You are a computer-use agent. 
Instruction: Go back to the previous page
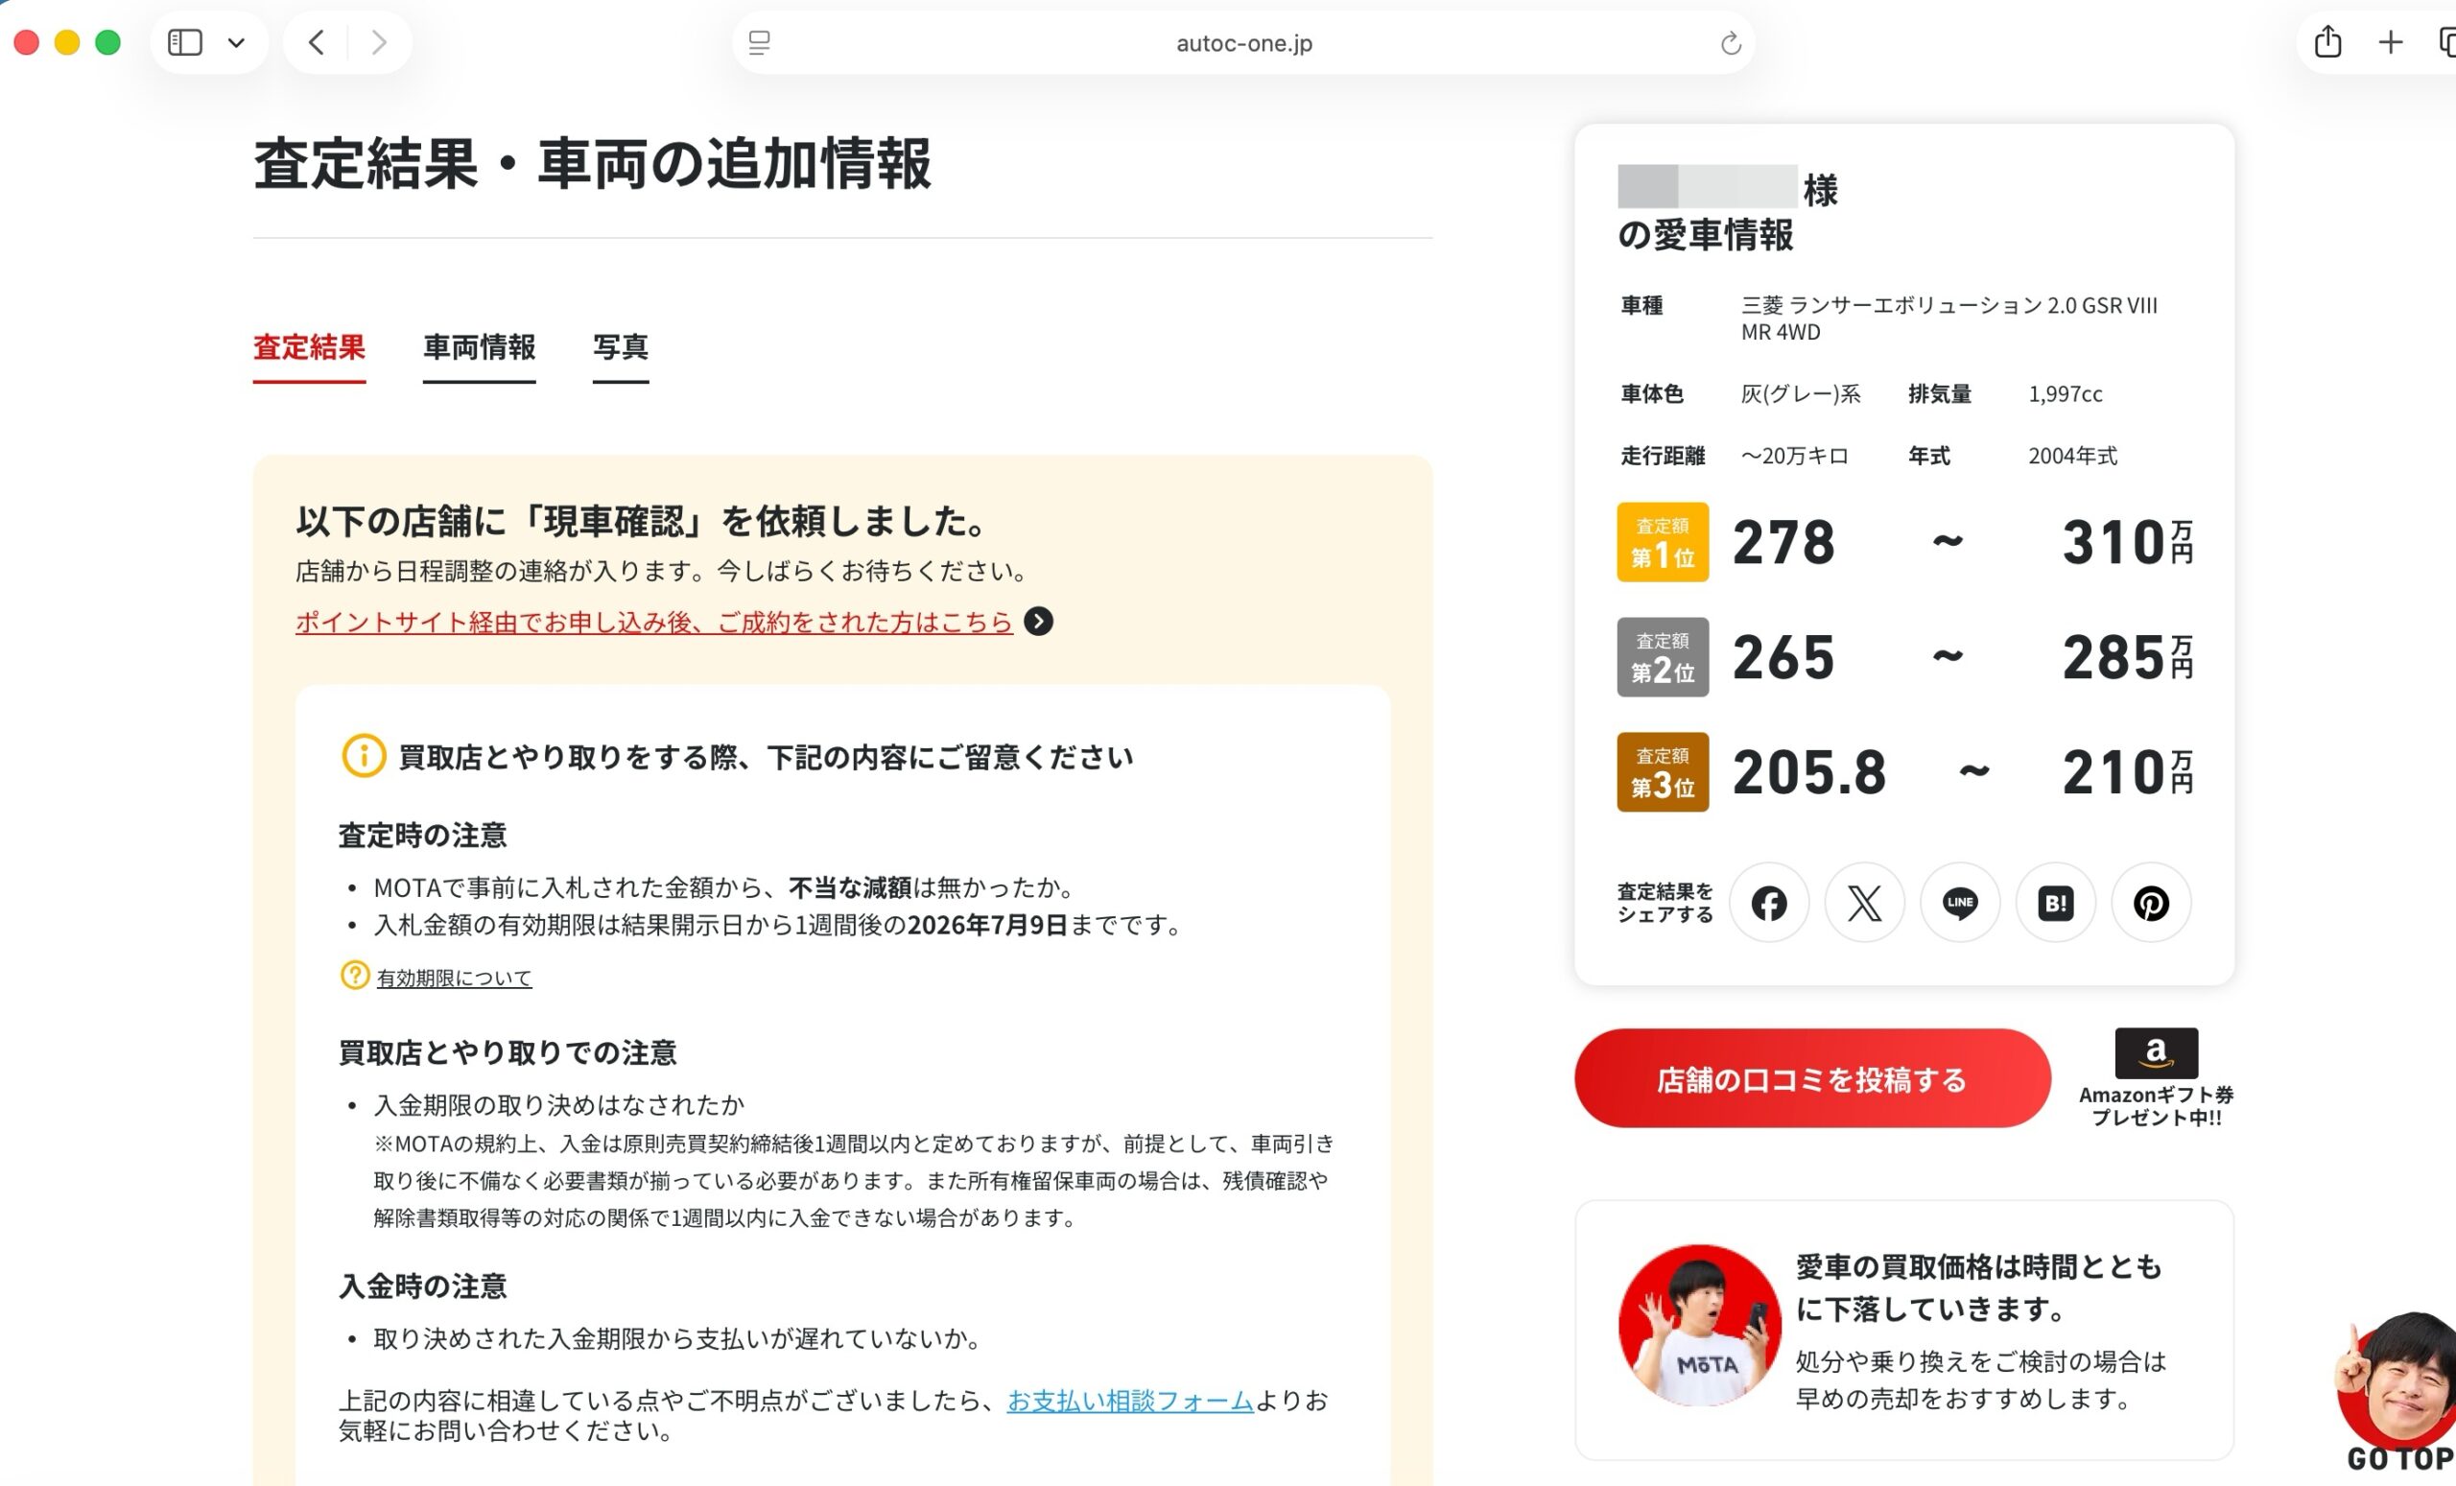tap(317, 43)
